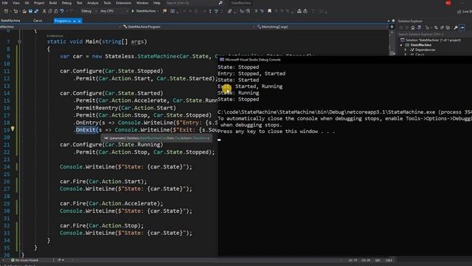
Task: Click the Cut scissors icon
Action: [44, 11]
